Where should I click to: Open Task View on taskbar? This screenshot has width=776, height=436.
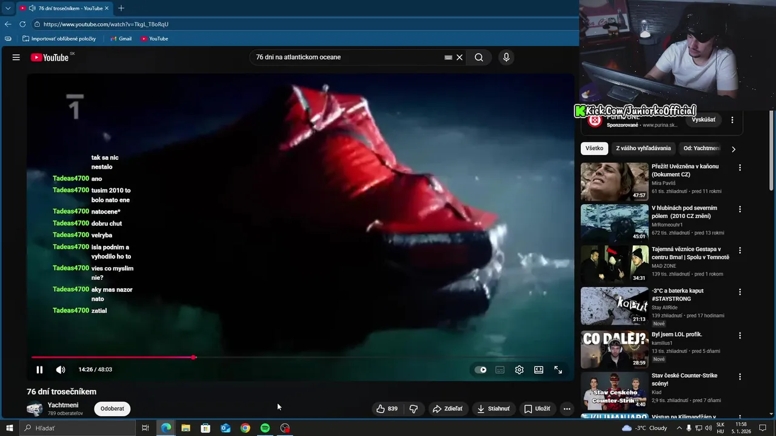click(145, 428)
